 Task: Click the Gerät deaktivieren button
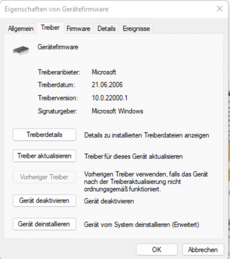[44, 201]
